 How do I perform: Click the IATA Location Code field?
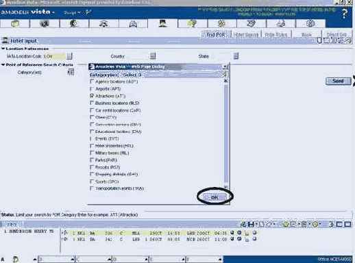click(x=54, y=56)
